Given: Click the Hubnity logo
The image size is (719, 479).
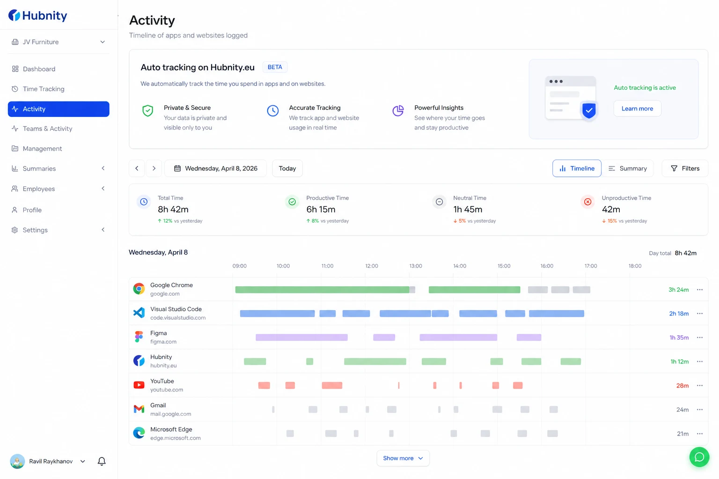Looking at the screenshot, I should click(x=38, y=15).
